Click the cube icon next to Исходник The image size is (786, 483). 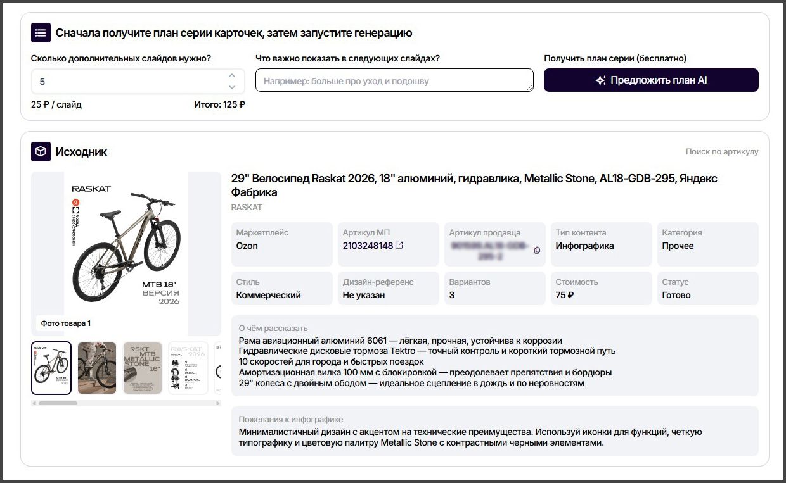pos(41,152)
